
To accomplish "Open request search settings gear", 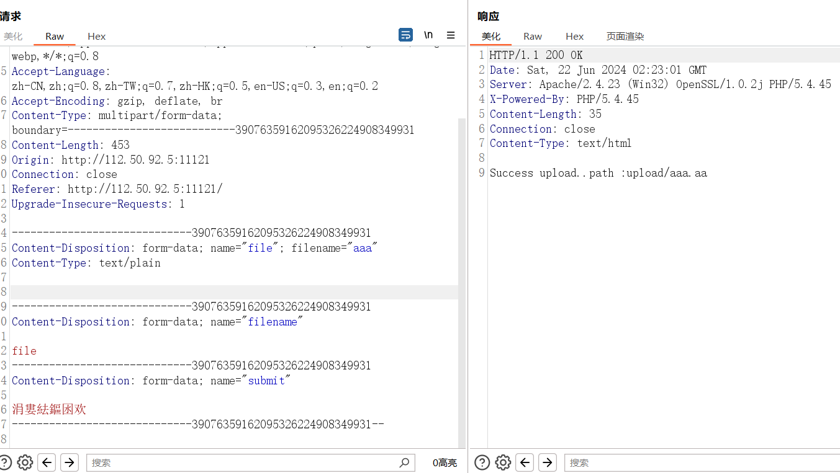I will 25,462.
